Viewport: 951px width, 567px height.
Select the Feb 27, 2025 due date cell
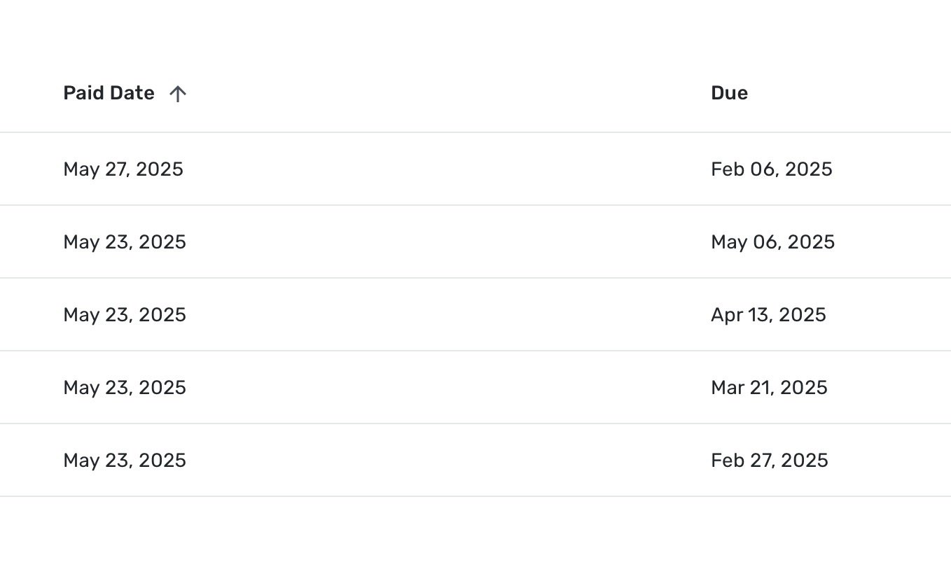tap(769, 461)
